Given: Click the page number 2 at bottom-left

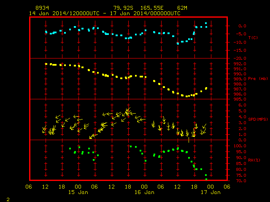Looking at the screenshot, I should pos(8,199).
